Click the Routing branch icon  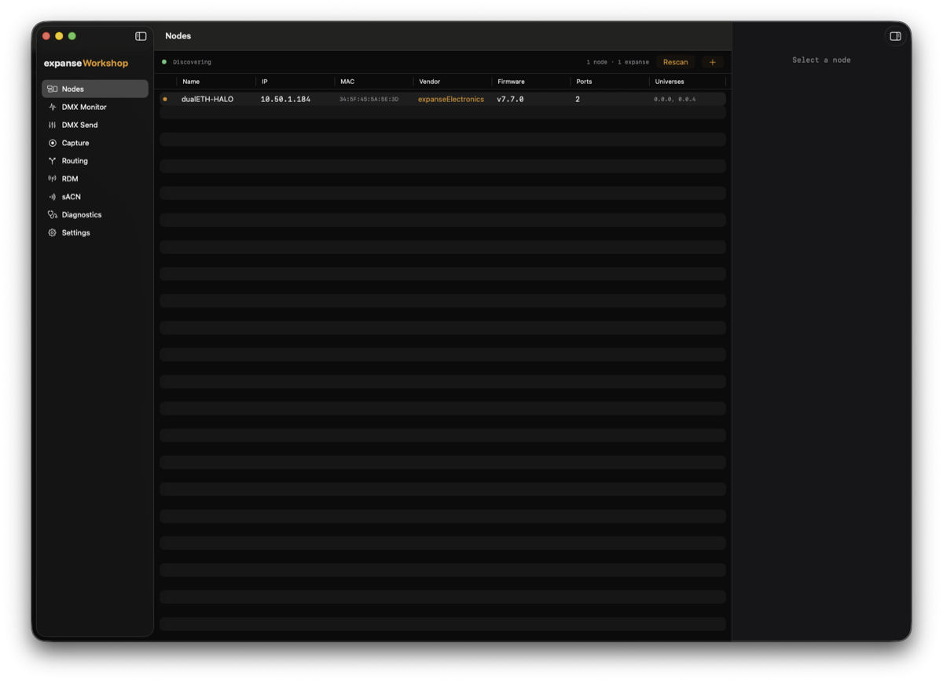coord(52,161)
